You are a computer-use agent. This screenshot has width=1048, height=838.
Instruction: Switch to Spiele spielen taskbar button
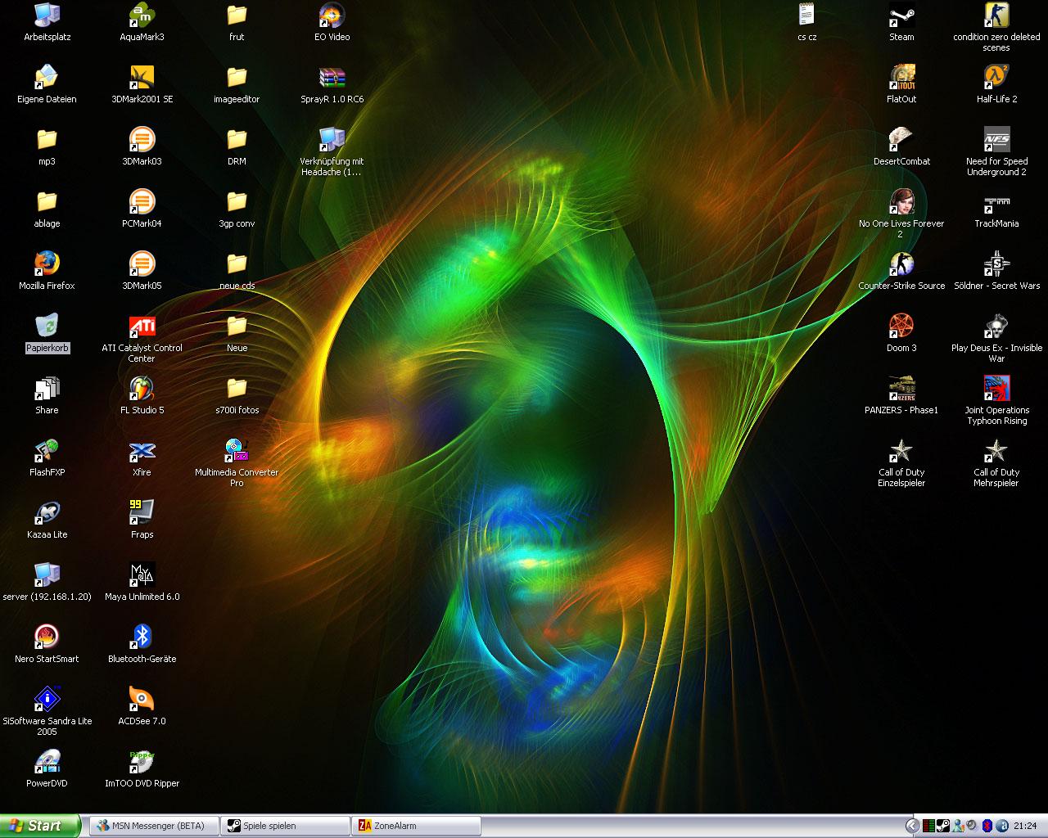click(285, 826)
